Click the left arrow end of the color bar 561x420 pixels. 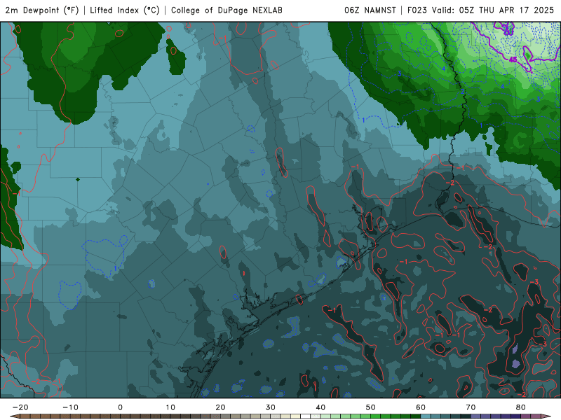[x=15, y=416]
